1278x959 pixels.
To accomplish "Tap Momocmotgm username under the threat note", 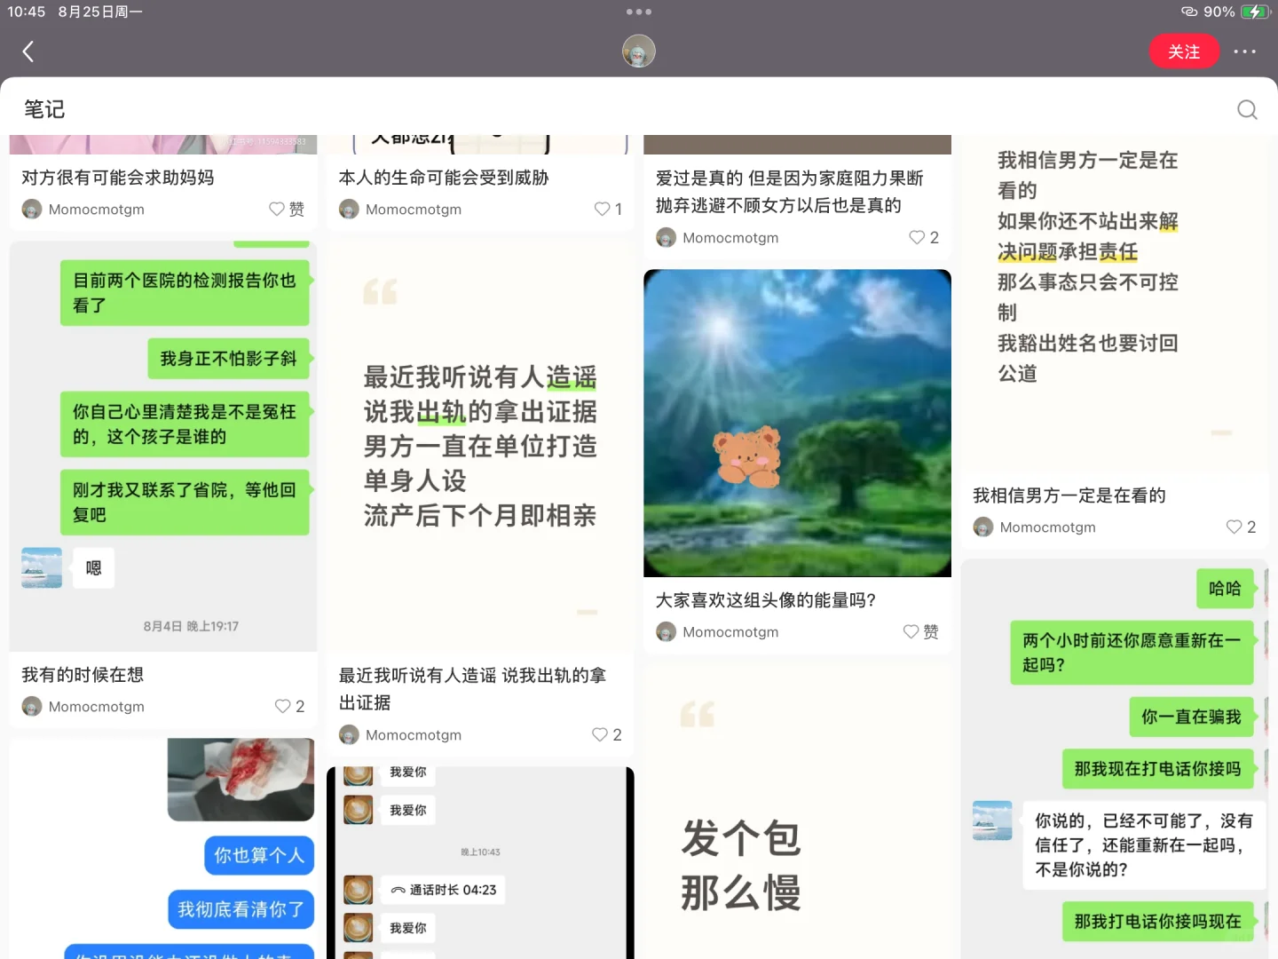I will [x=413, y=209].
